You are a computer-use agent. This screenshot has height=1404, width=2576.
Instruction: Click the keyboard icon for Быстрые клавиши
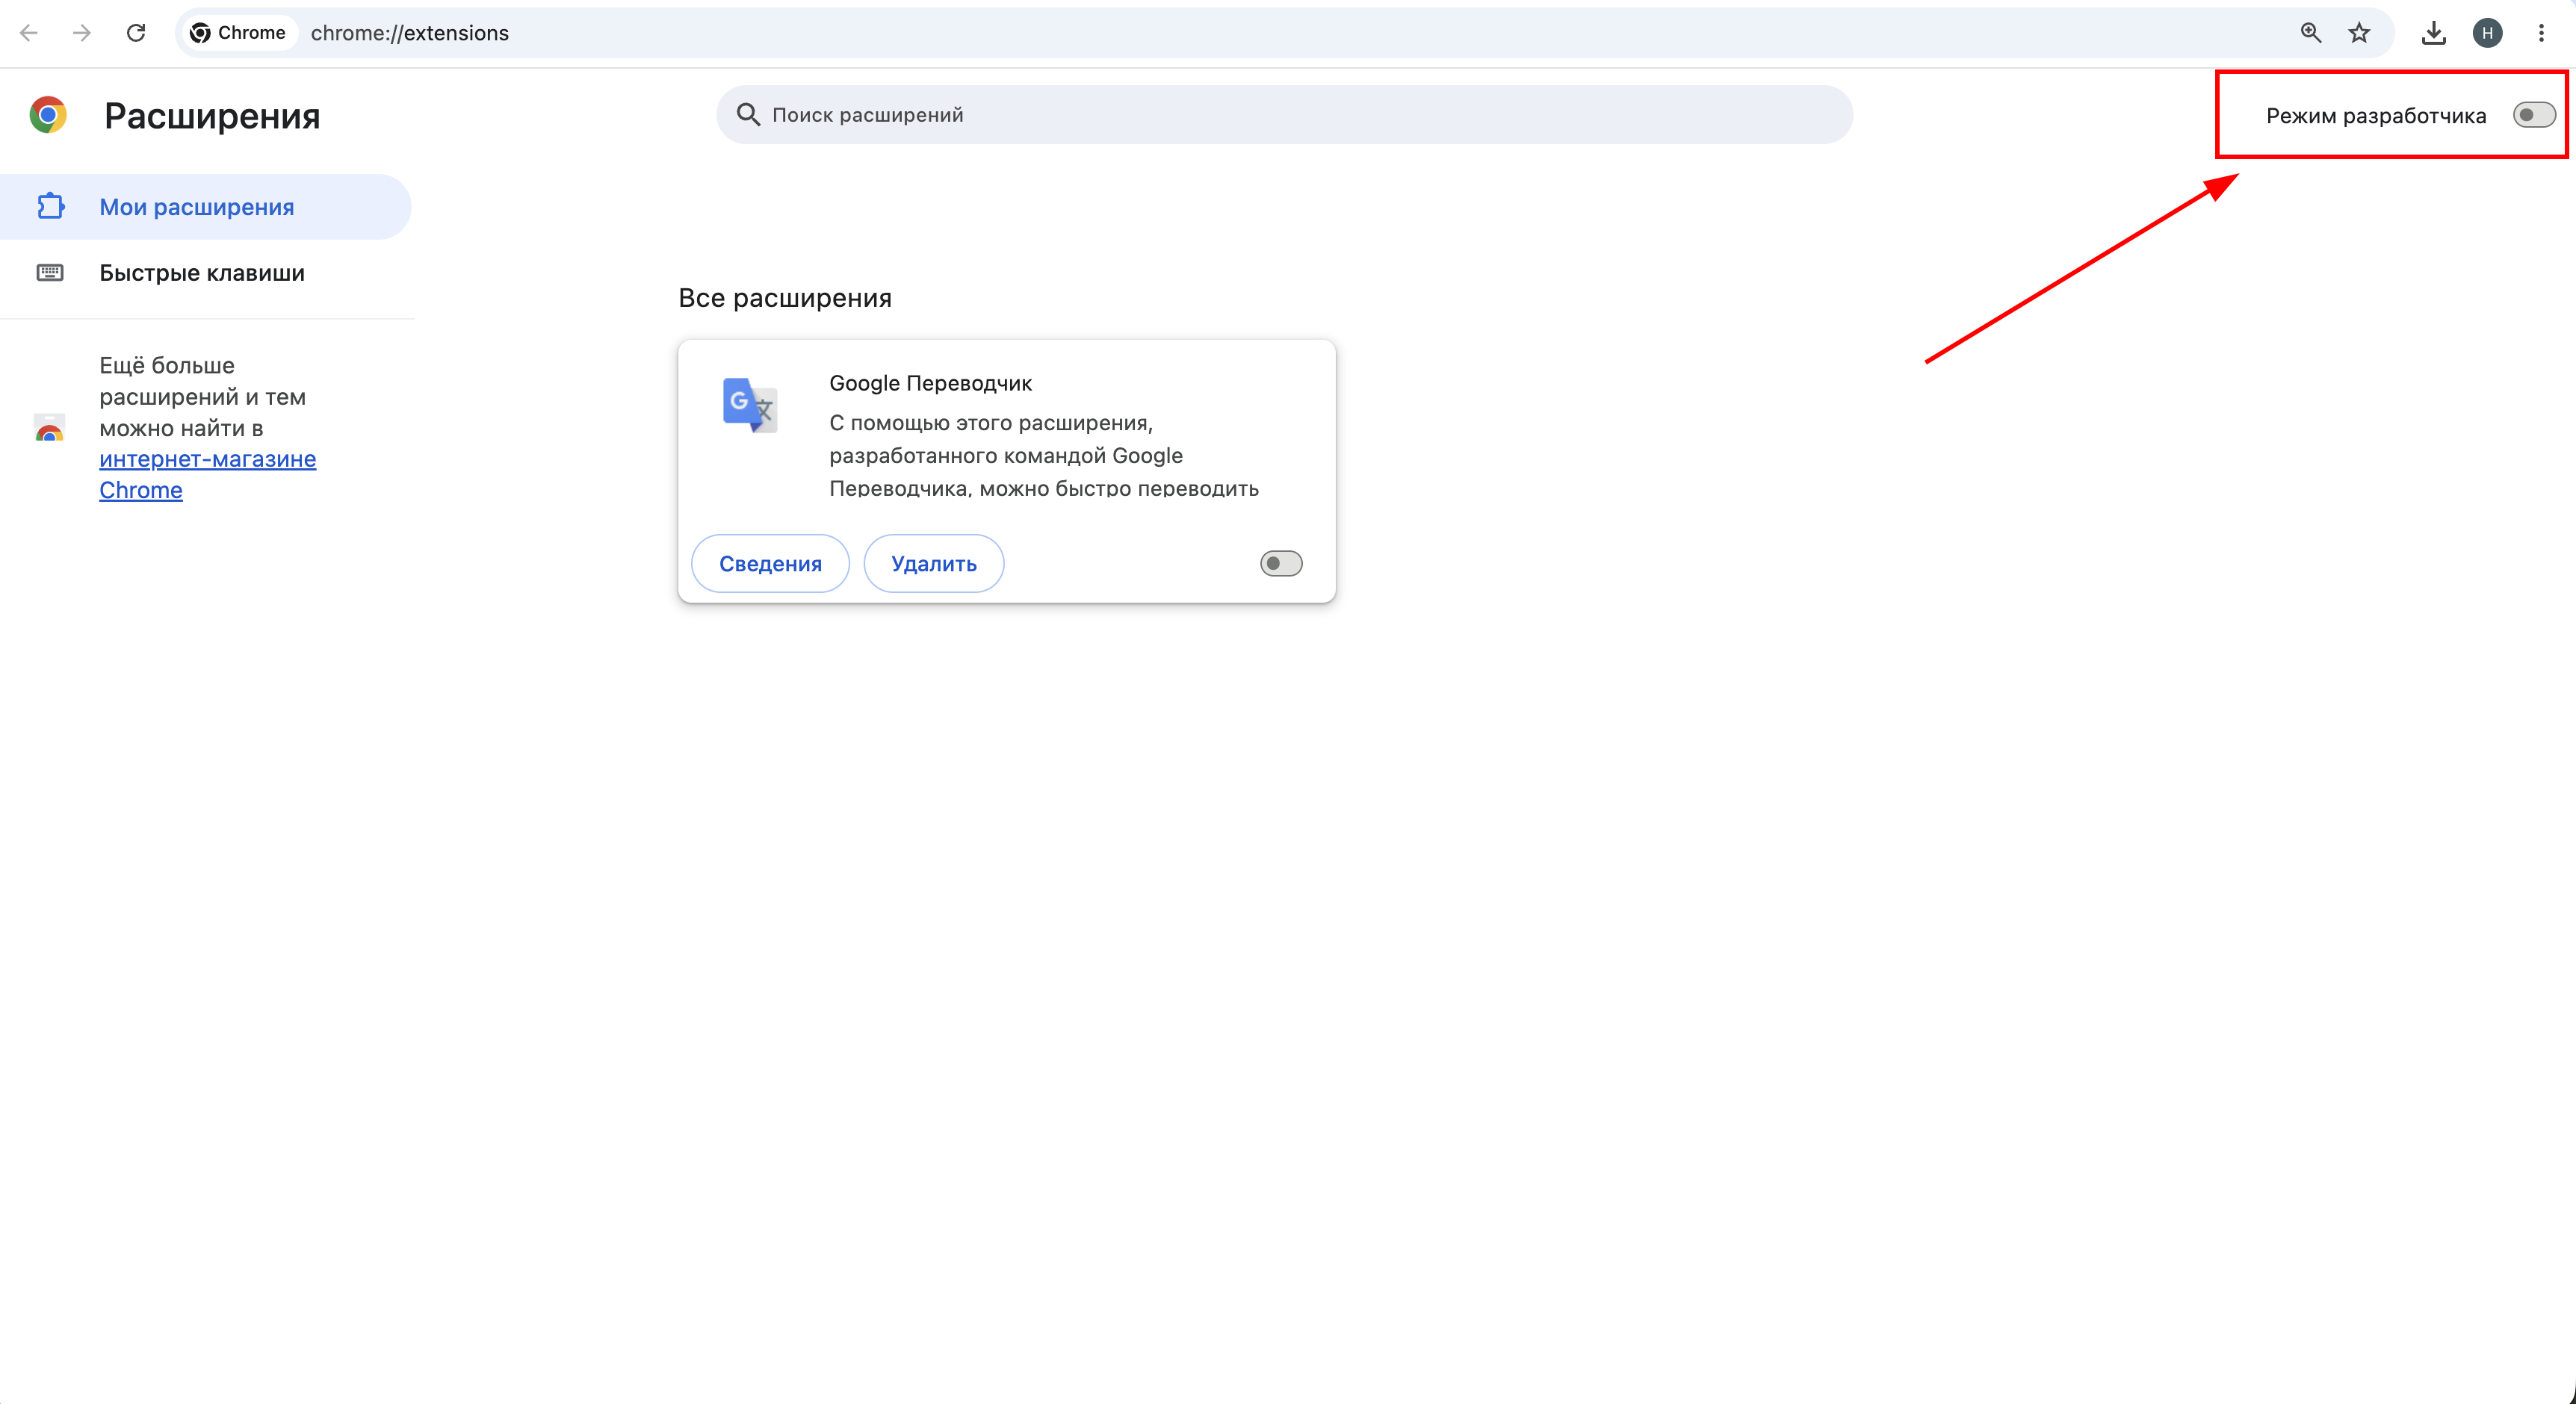(50, 273)
